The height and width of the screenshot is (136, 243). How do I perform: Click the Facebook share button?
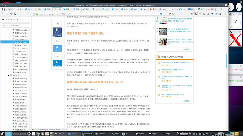[x=57, y=30]
